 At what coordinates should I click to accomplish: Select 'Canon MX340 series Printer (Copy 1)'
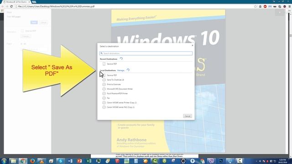[x=122, y=102]
